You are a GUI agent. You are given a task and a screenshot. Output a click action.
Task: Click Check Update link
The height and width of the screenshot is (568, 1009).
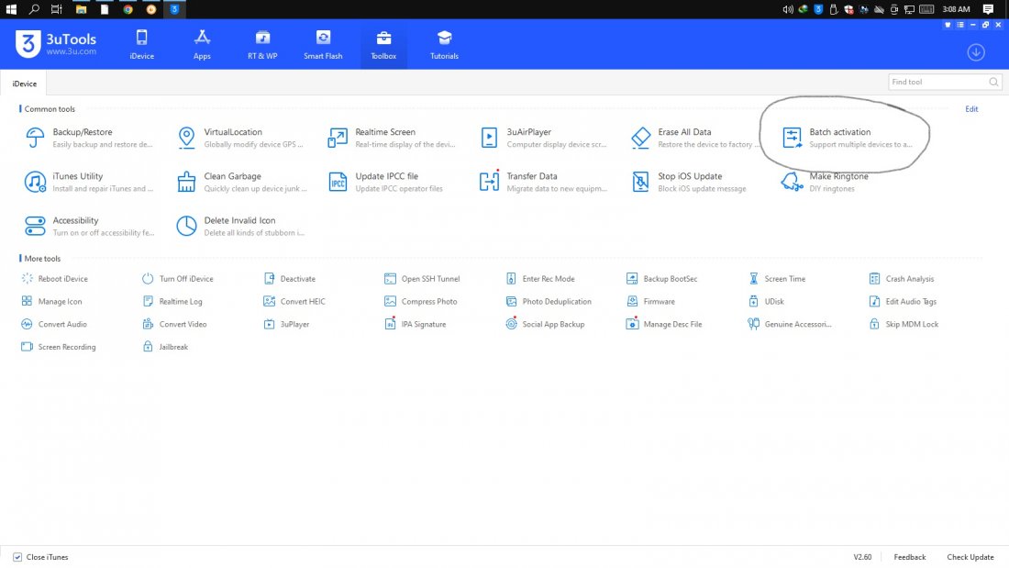[970, 557]
